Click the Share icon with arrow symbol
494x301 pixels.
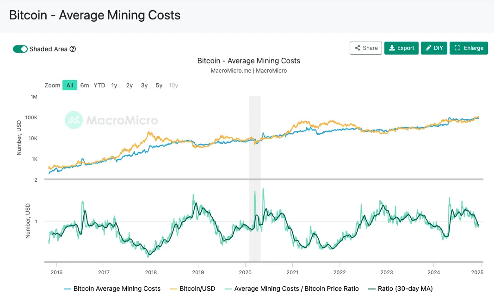click(x=358, y=48)
